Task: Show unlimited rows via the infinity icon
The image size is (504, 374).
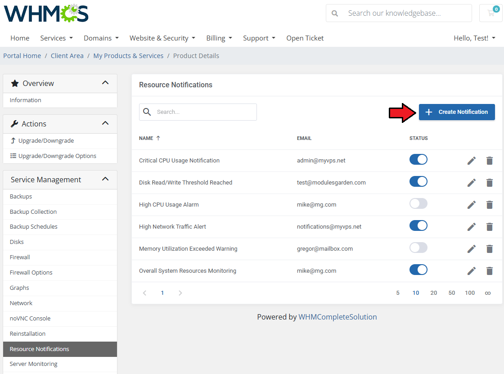Action: click(488, 293)
